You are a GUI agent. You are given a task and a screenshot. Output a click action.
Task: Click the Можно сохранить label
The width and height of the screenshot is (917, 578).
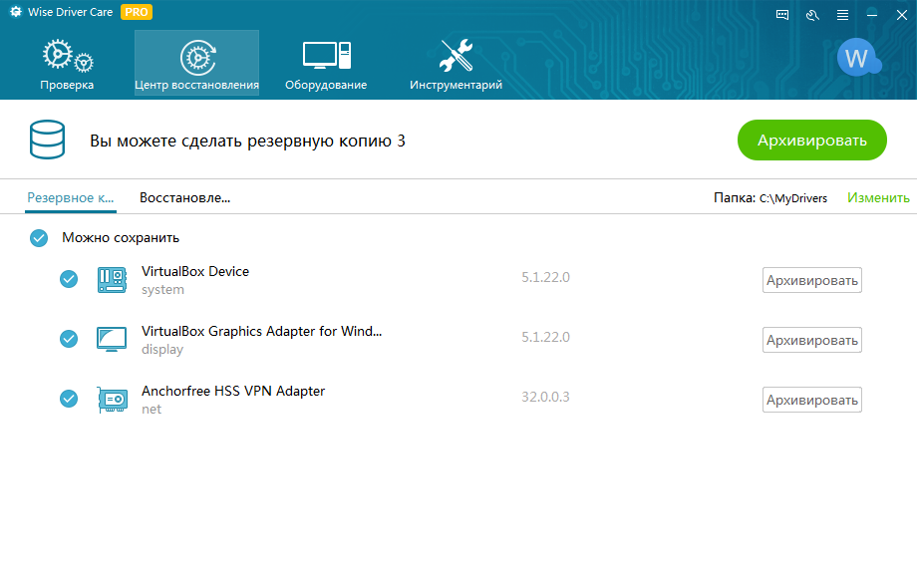click(121, 238)
